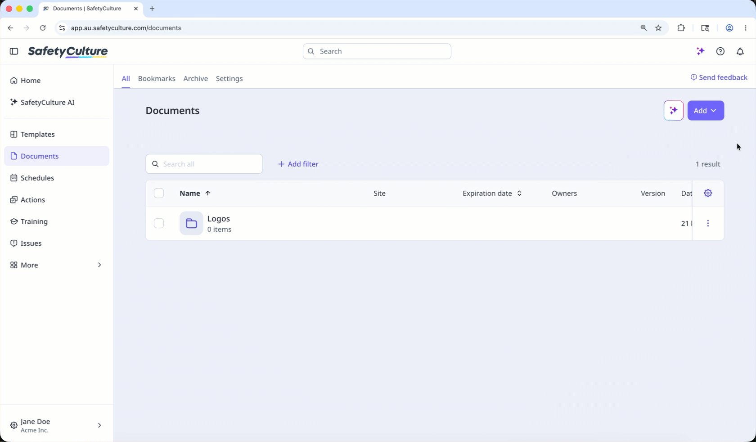
Task: Click the zoom magnifier icon in address bar
Action: pos(643,28)
